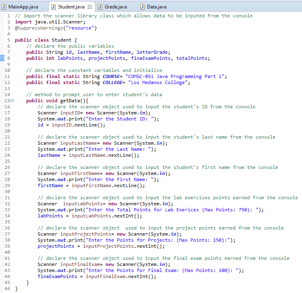Click line number 46 in the gutter

(x=7, y=289)
